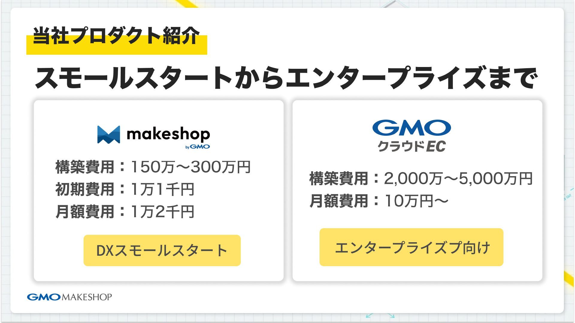The height and width of the screenshot is (323, 575).
Task: Click makeshop 構築費用 150万〜300万円 line
Action: click(x=153, y=167)
